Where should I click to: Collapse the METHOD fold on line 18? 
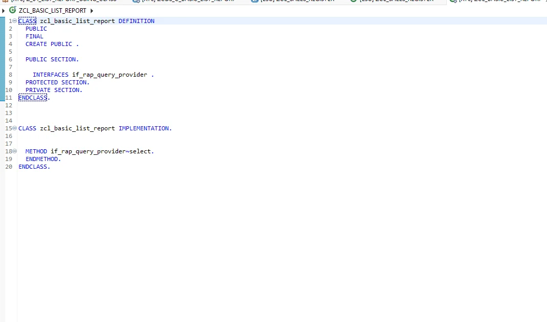tap(15, 151)
